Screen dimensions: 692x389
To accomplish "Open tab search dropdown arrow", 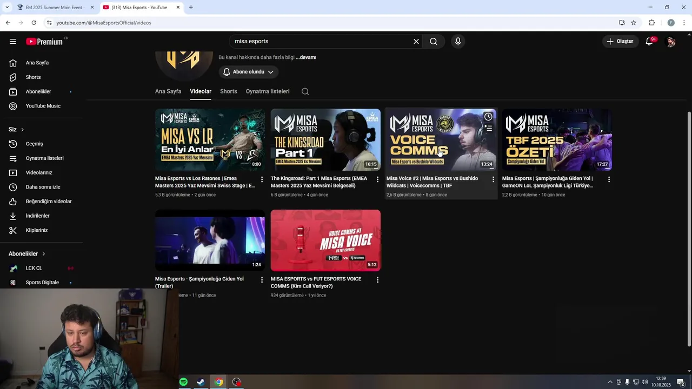I will (7, 8).
